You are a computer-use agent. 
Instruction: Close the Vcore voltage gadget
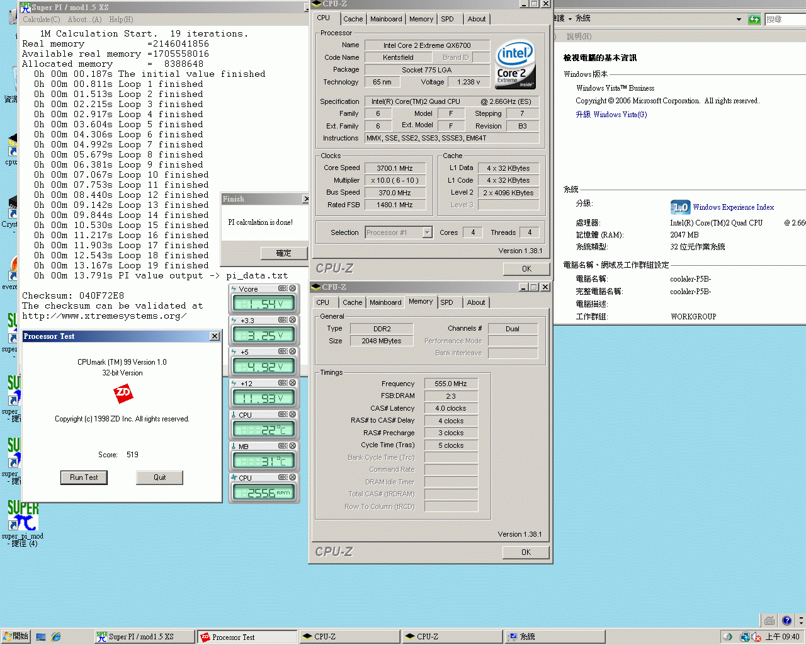[x=293, y=288]
